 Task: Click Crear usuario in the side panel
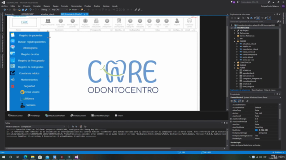(x=32, y=92)
